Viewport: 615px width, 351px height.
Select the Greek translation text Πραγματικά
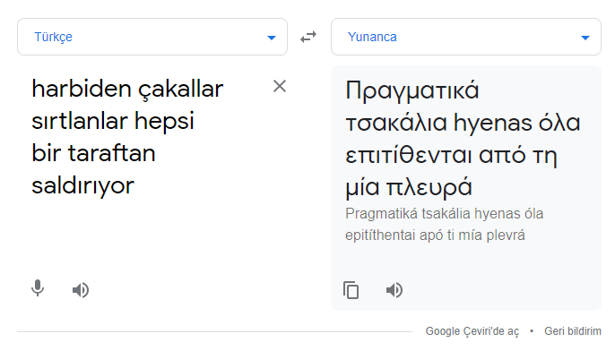click(x=412, y=91)
